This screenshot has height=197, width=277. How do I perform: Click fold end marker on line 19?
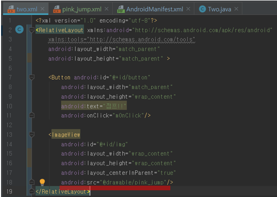tap(32, 191)
